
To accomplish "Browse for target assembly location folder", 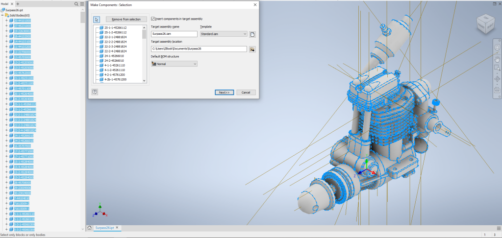I will [252, 49].
